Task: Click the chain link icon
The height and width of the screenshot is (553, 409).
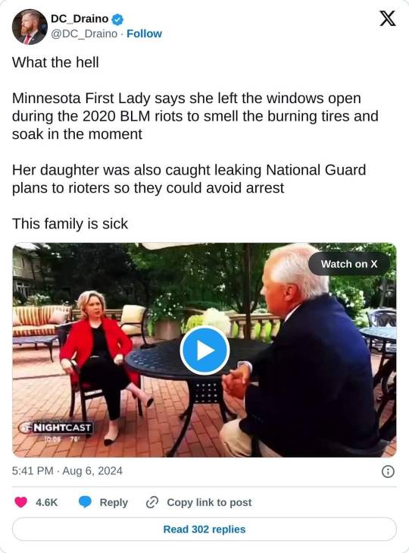Action: [152, 502]
